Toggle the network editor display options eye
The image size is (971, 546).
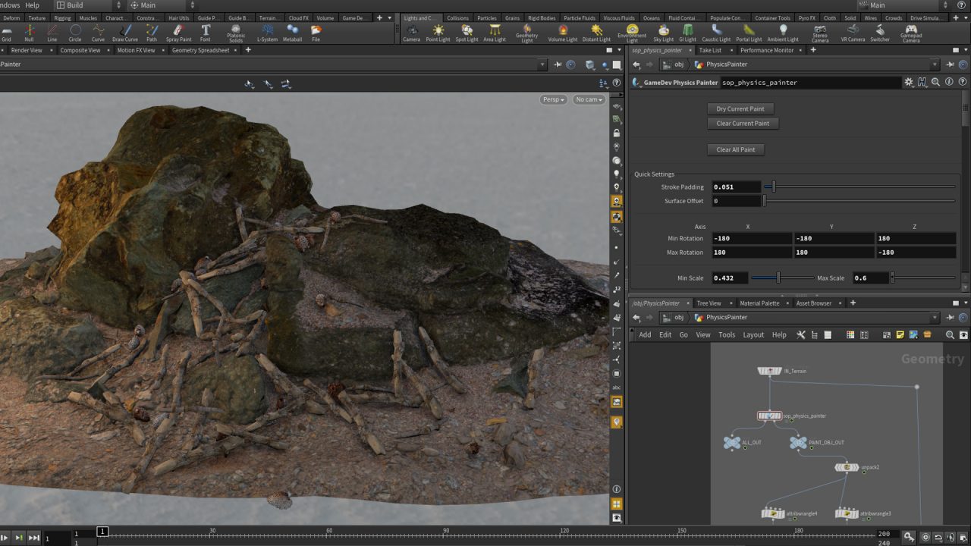(963, 334)
